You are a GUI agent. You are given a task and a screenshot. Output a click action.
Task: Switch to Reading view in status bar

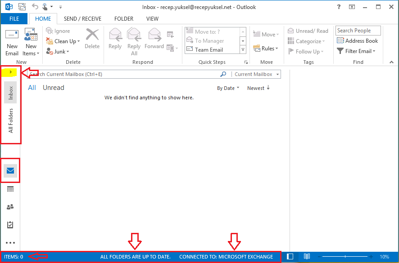click(x=307, y=257)
